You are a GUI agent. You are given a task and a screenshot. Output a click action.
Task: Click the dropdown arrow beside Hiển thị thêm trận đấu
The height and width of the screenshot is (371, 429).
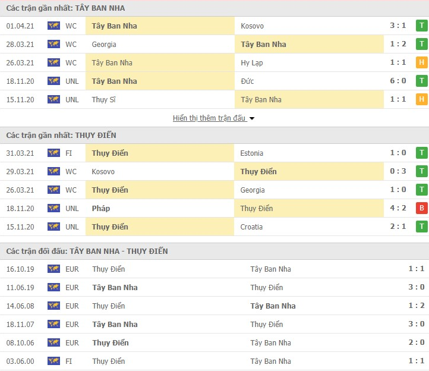(252, 118)
